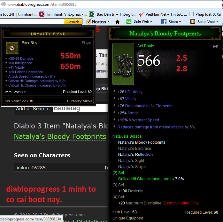Viewport: 223px width, 222px height.
Task: Open imlord#6285 character link
Action: point(31,168)
